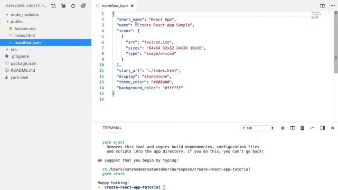Click the editor vertical scrollbar

click(x=336, y=42)
